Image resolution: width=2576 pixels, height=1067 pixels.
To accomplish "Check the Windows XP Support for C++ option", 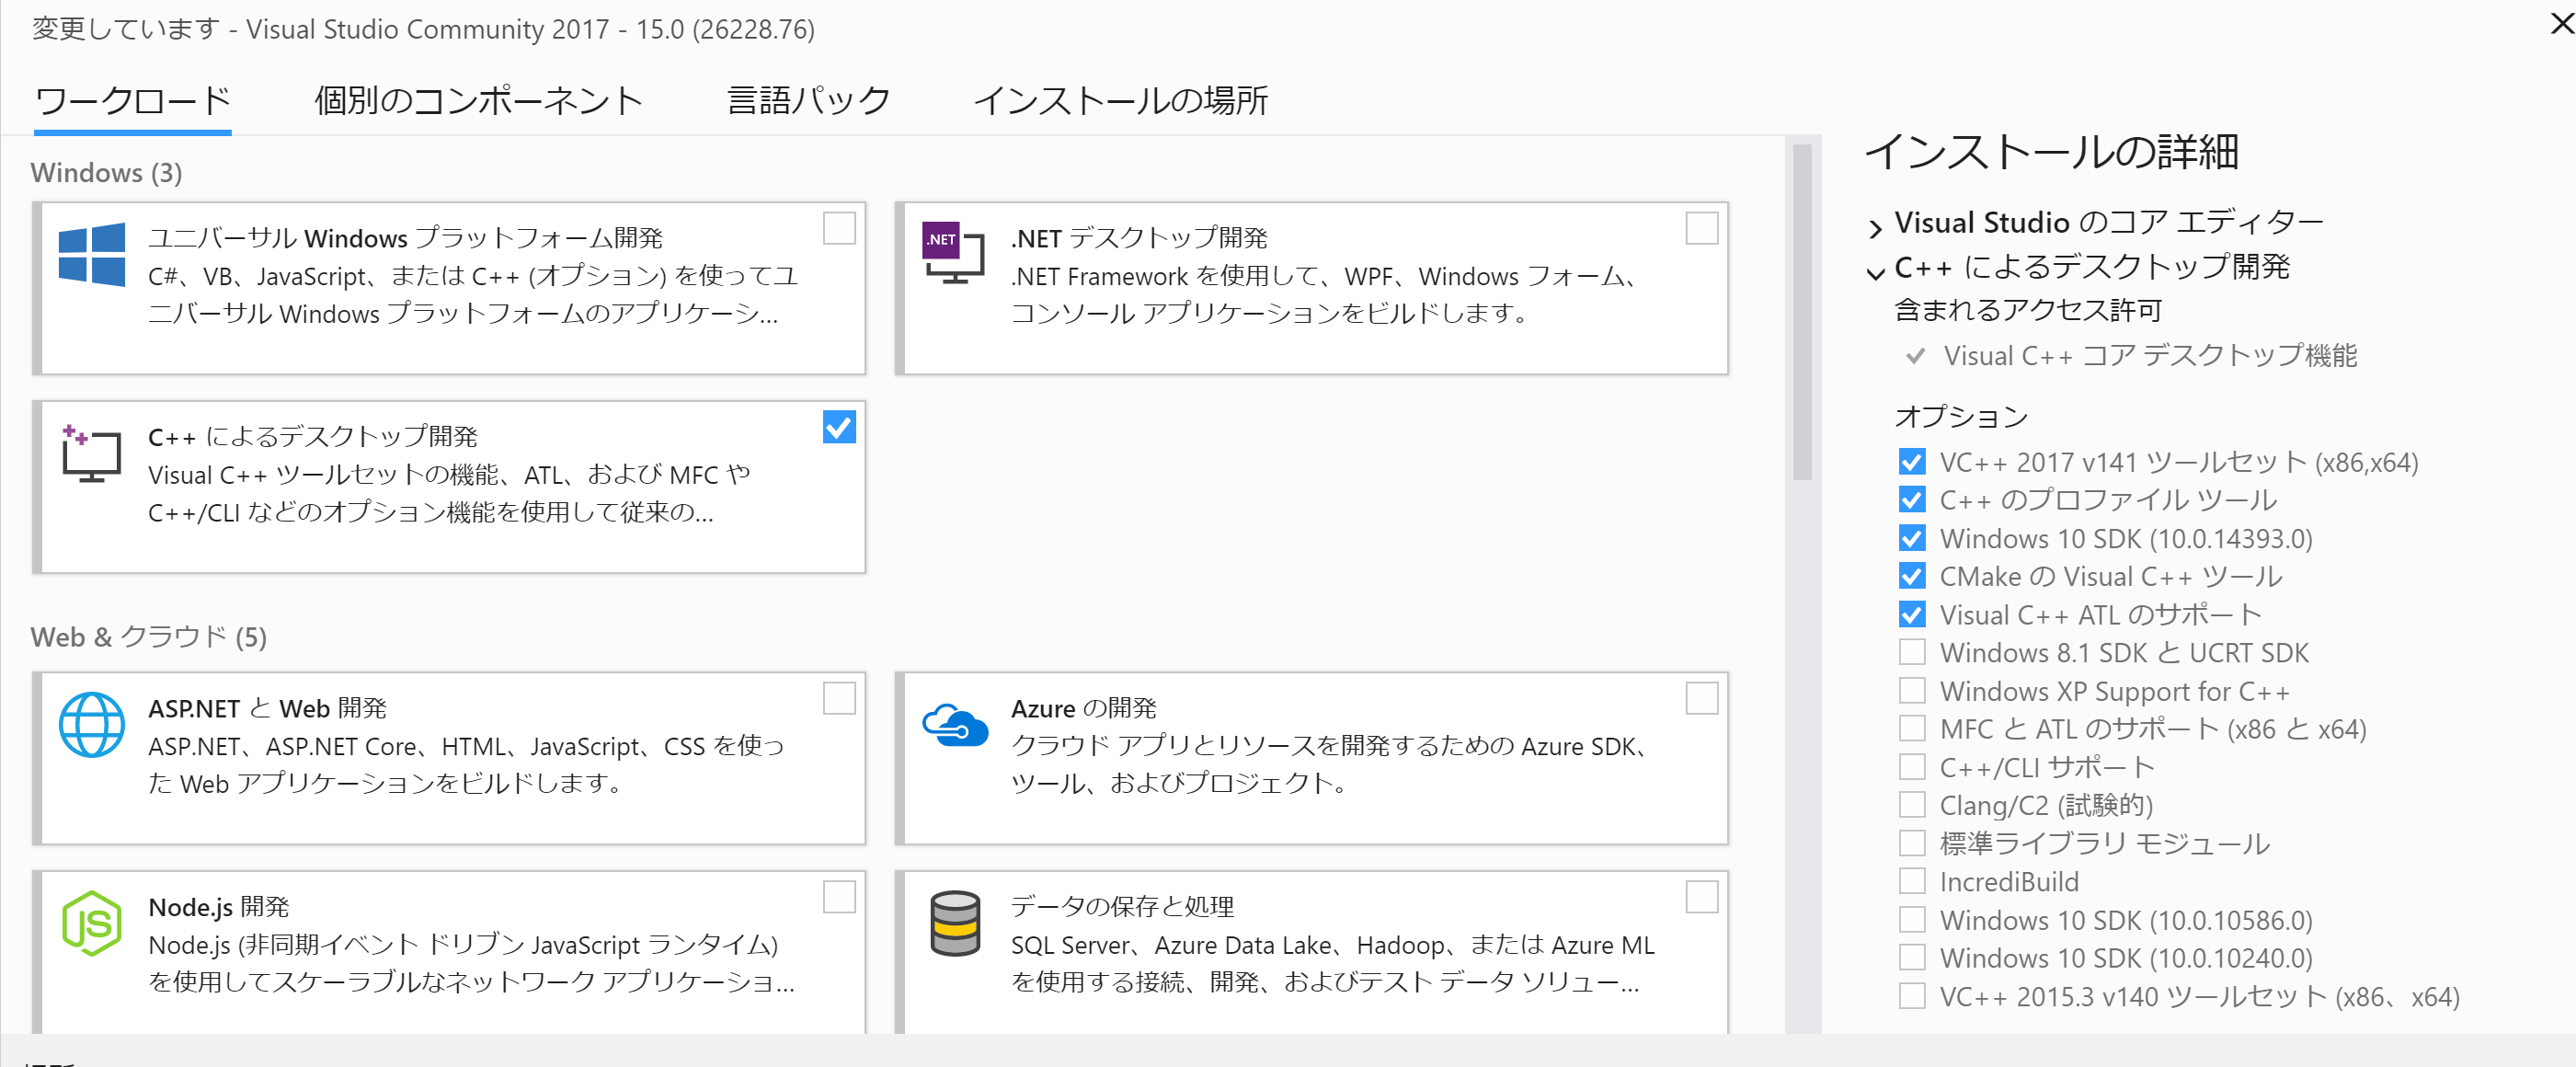I will tap(1911, 691).
